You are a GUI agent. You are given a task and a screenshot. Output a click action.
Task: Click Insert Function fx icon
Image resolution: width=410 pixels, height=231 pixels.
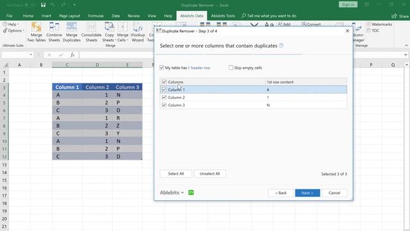click(72, 55)
